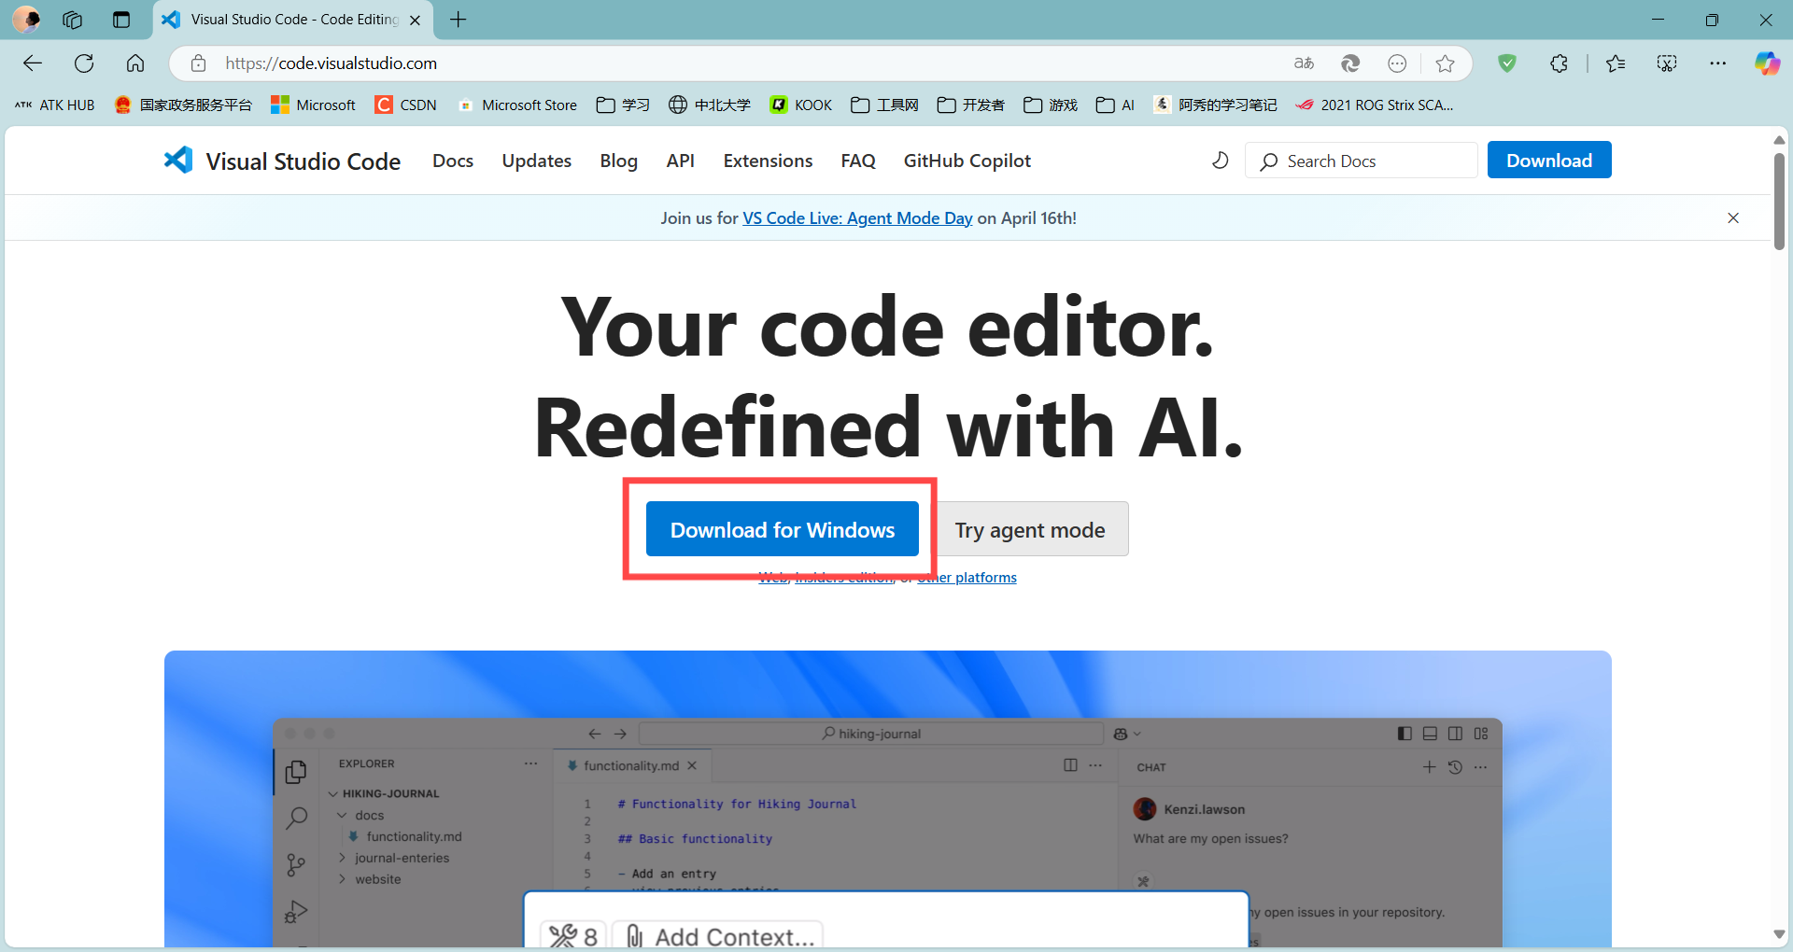The image size is (1793, 952).
Task: Select the Explorer icon in the Activity Bar
Action: [296, 771]
